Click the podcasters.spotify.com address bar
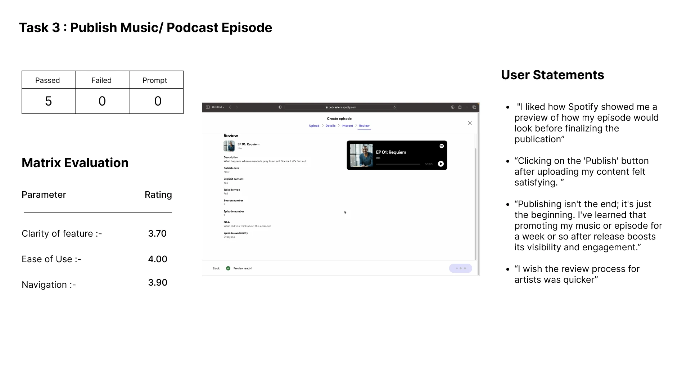The image size is (691, 389). [x=340, y=107]
